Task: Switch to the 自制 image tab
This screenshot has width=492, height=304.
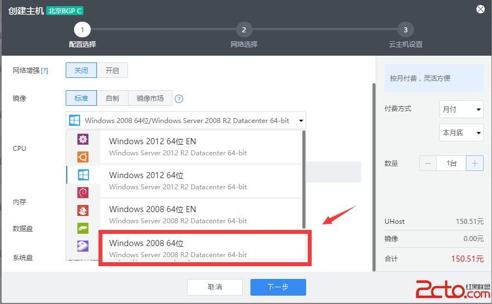Action: pyautogui.click(x=112, y=98)
